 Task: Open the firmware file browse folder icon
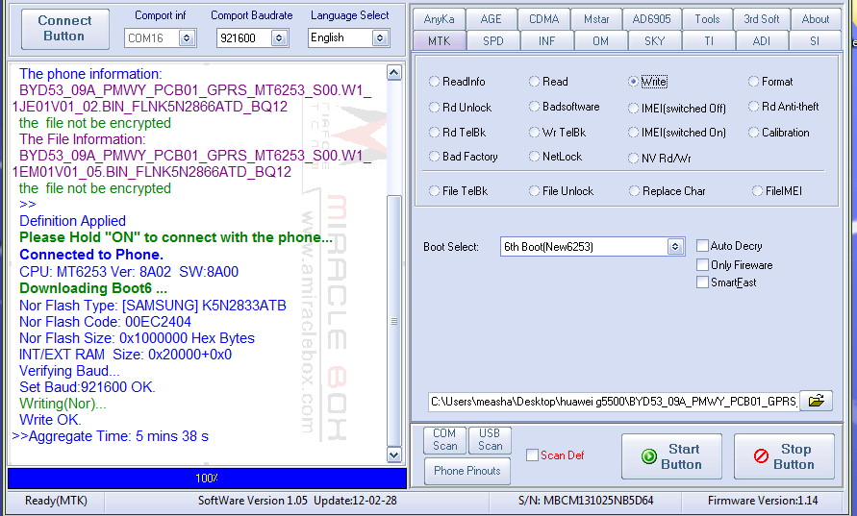coord(816,401)
